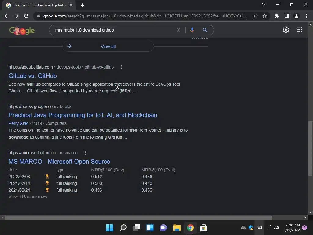Open Teams Chat on taskbar
313x235 pixels.
[x=163, y=228]
